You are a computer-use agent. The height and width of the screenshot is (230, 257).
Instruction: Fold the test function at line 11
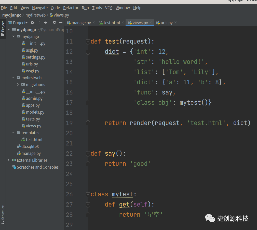tap(88, 42)
